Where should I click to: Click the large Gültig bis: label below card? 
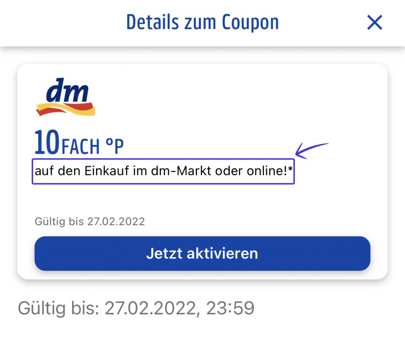click(59, 308)
